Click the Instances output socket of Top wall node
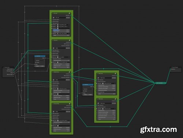The width and height of the screenshot is (183, 138). coord(71,15)
